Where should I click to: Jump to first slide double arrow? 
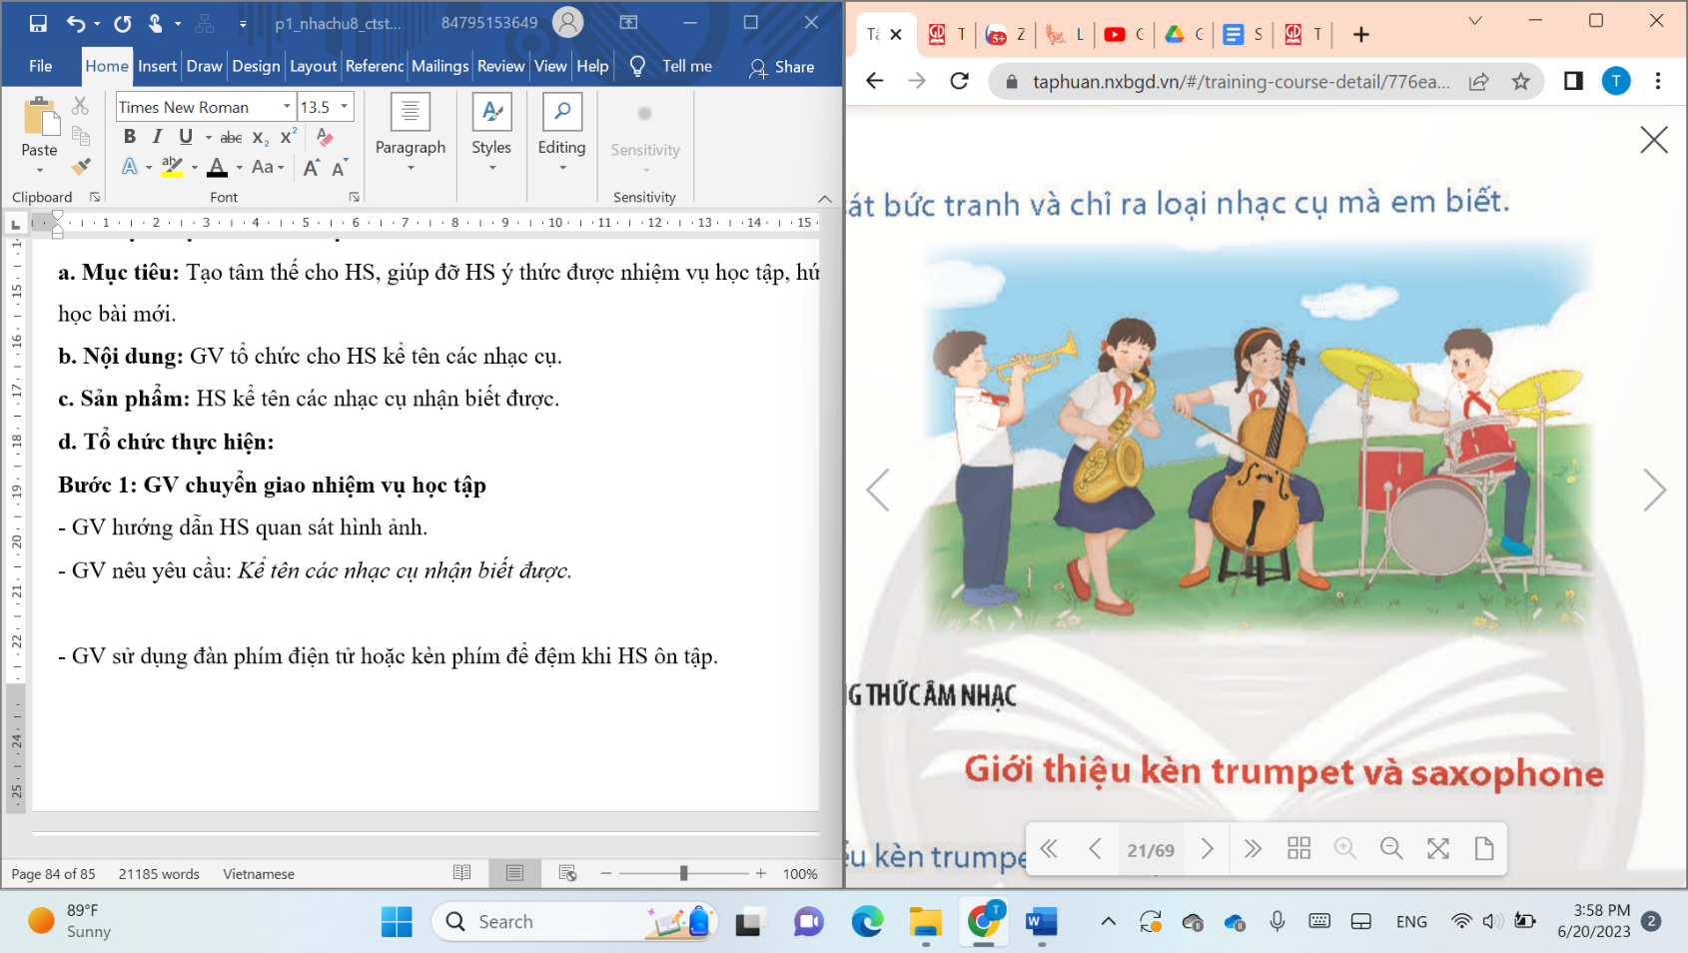1049,849
